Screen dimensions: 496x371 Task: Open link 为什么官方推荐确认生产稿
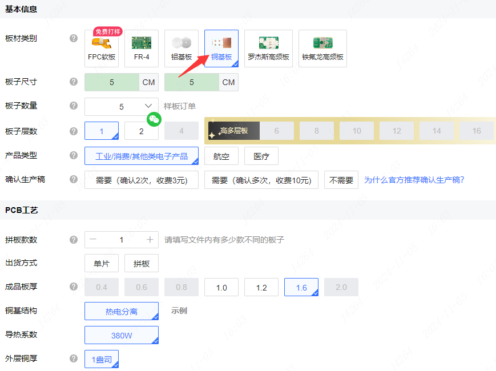click(414, 180)
